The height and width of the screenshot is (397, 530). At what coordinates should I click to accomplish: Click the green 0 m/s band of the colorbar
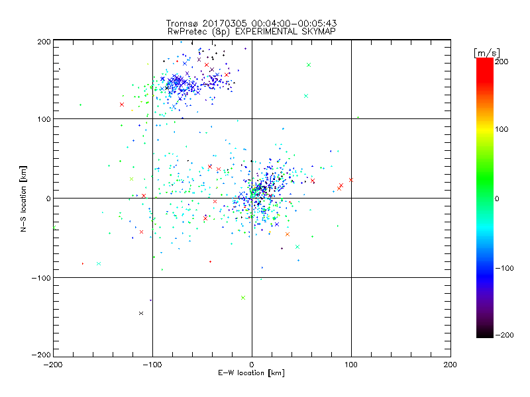pos(485,198)
